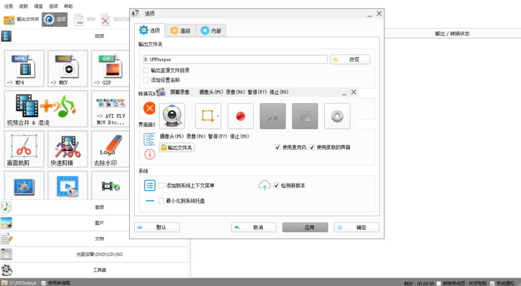
Task: Open the 视频合并 & 混流 tool
Action: point(46,109)
